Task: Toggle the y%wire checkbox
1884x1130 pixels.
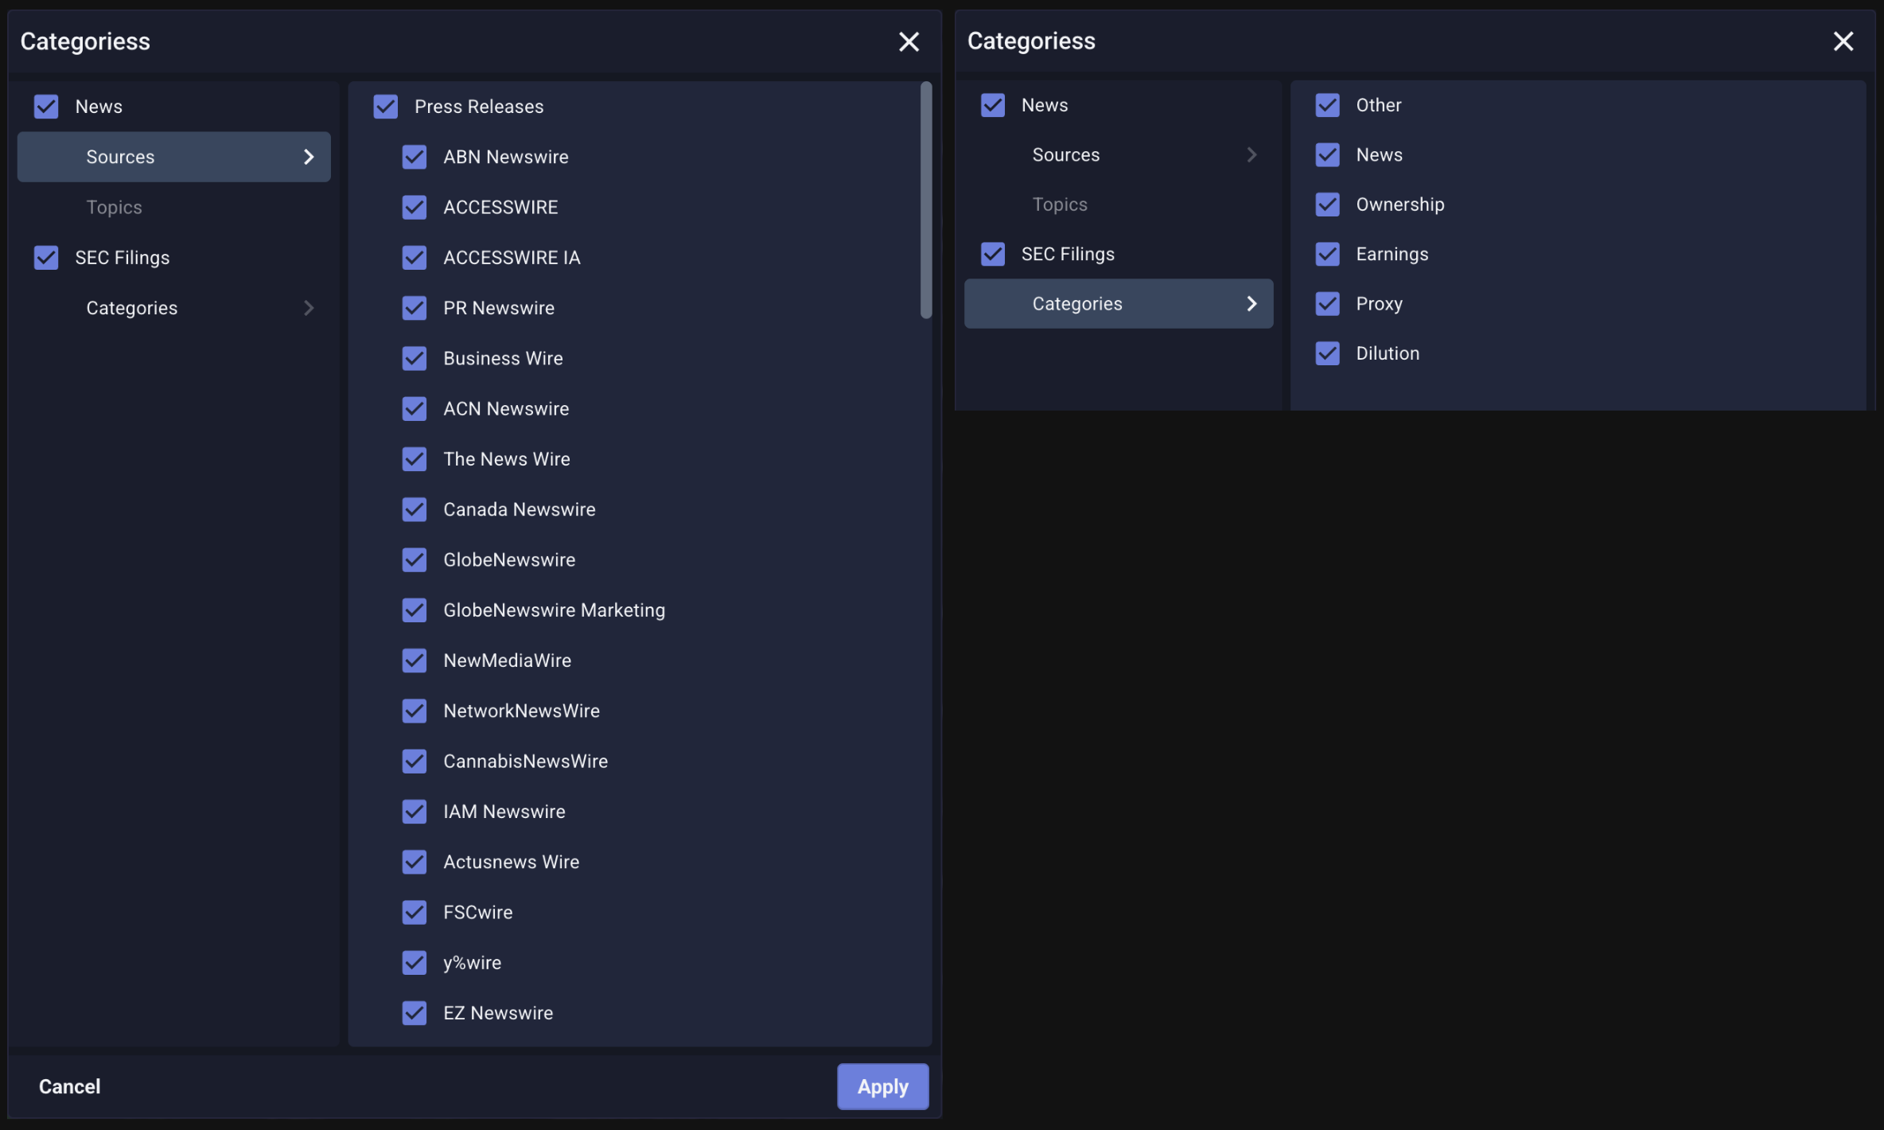Action: (x=415, y=963)
